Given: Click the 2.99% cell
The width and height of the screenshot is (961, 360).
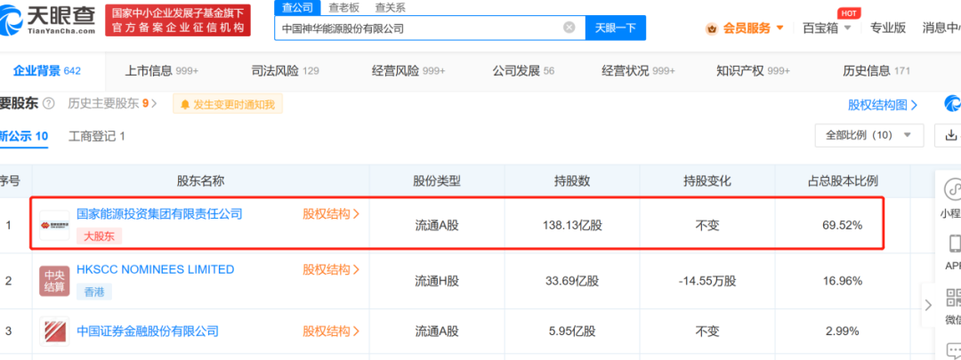Looking at the screenshot, I should point(842,332).
